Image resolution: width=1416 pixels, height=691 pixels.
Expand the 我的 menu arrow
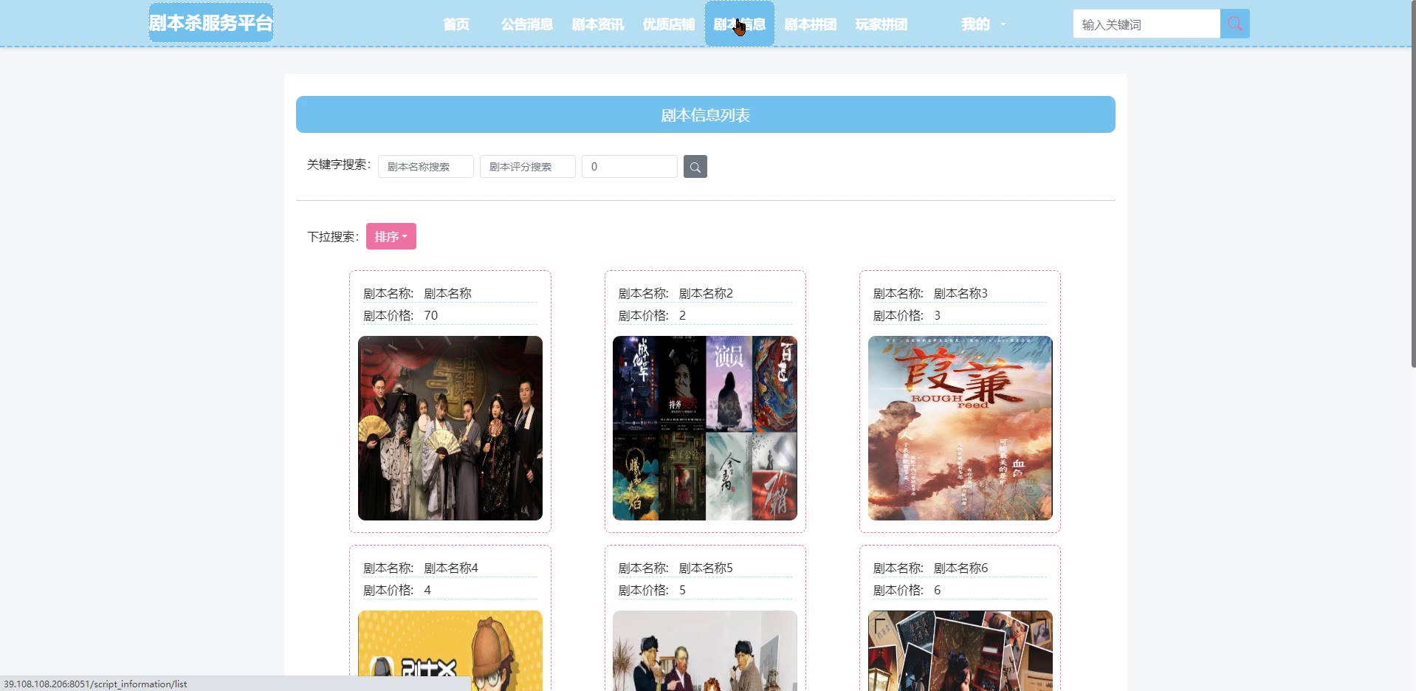tap(1003, 24)
